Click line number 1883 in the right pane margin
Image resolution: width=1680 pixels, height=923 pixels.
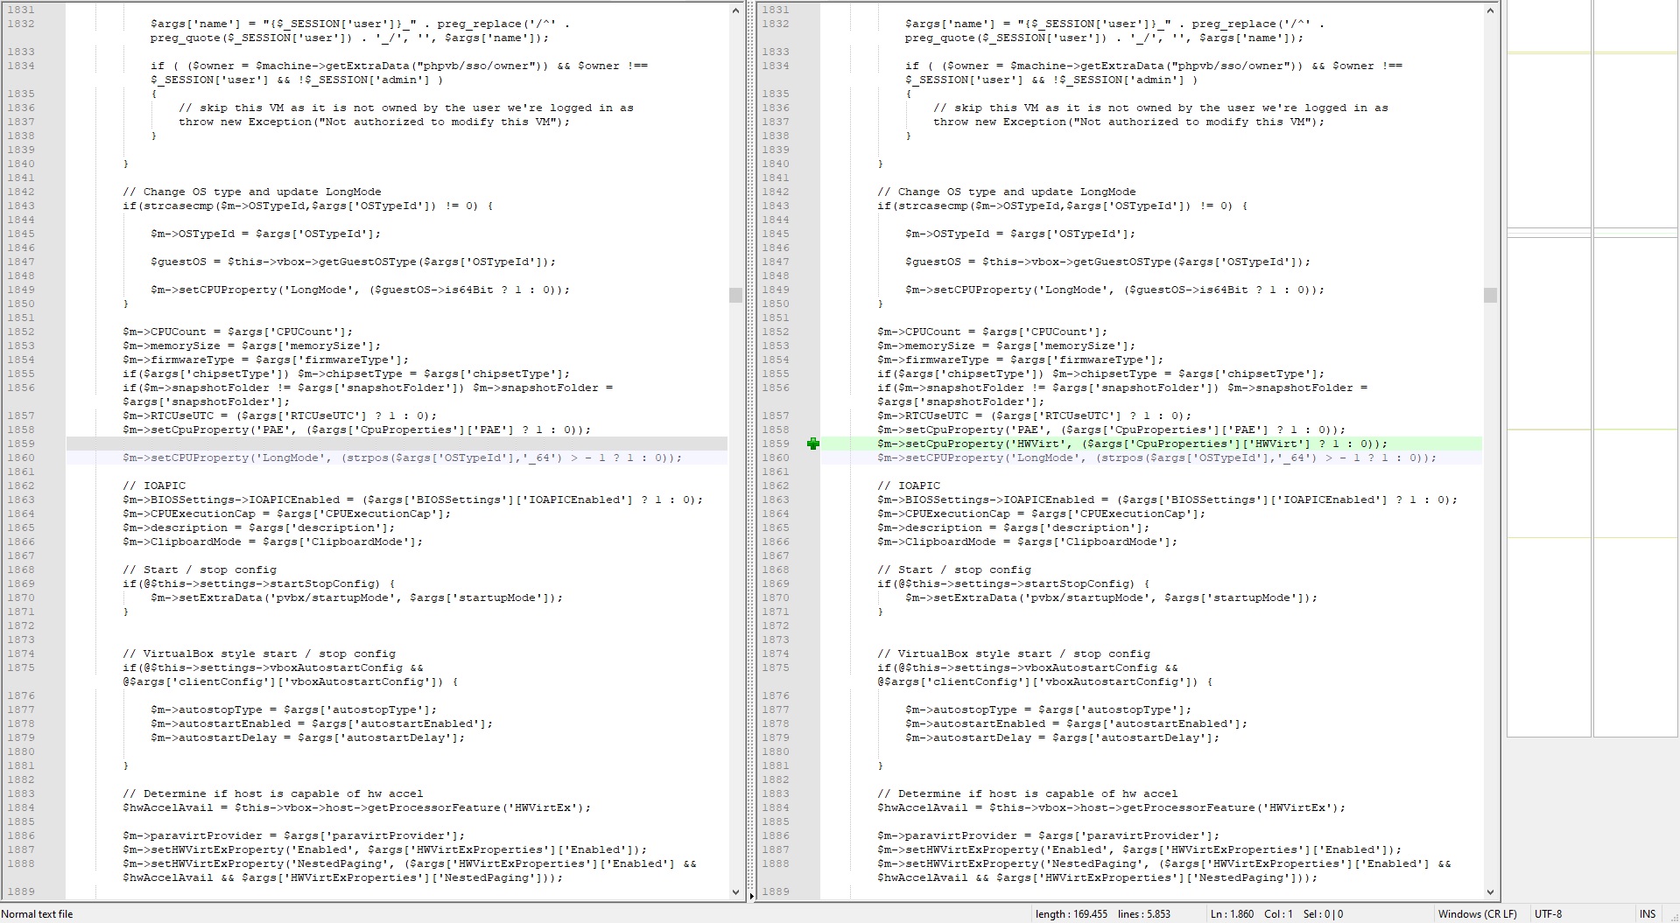[776, 794]
